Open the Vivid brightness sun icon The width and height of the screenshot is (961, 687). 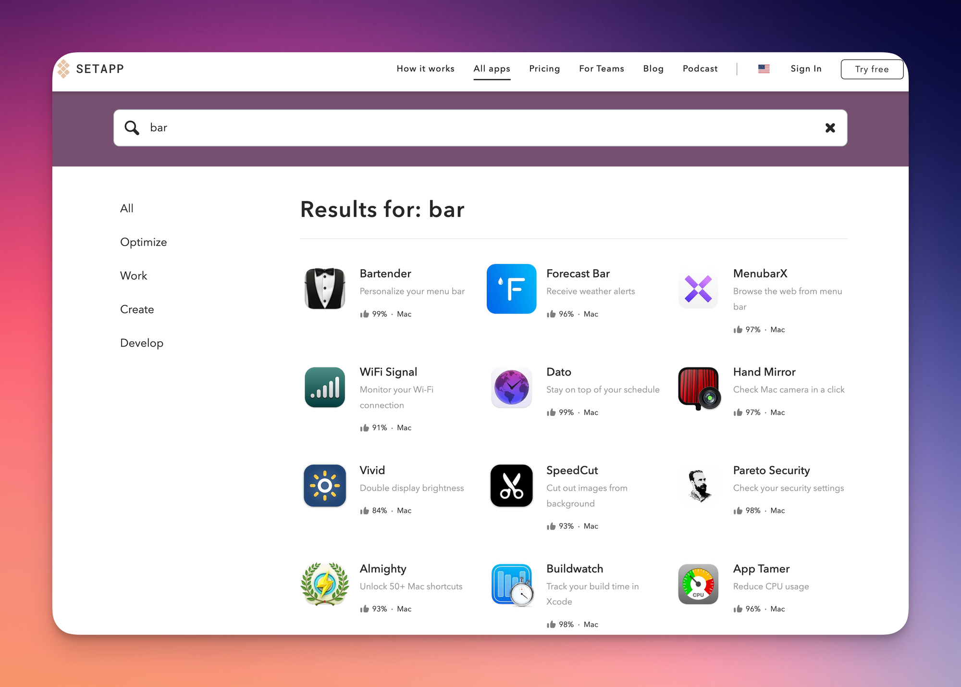(x=325, y=486)
